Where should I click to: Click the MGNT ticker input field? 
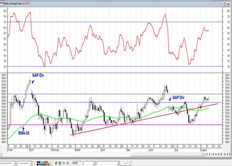[77, 163]
